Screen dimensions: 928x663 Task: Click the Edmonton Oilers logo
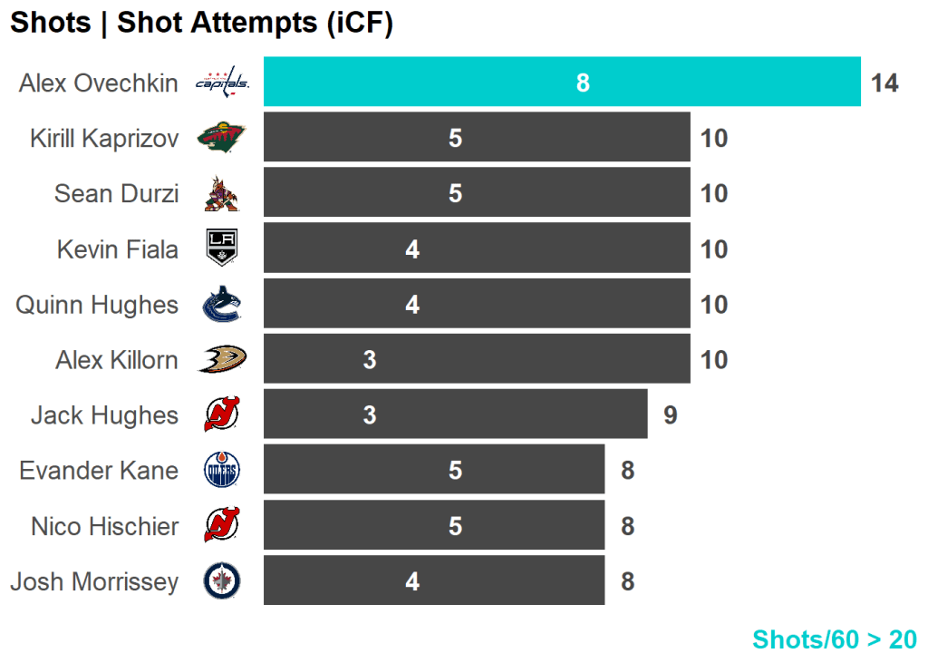222,471
